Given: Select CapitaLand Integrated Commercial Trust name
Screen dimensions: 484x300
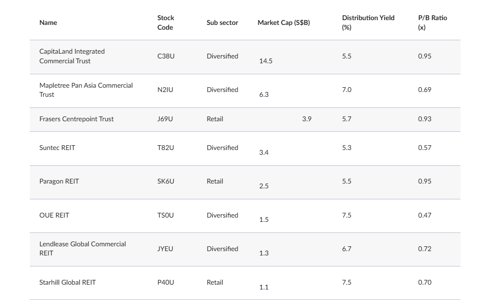Looking at the screenshot, I should [x=72, y=56].
